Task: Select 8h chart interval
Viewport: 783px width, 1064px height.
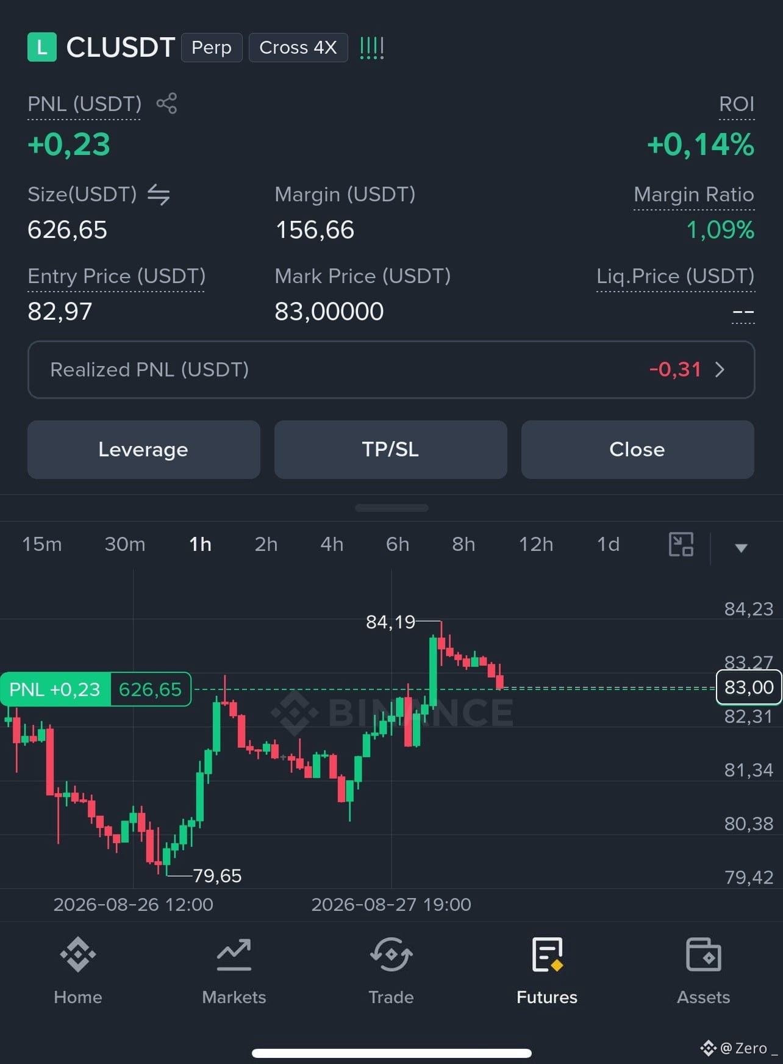Action: point(463,544)
